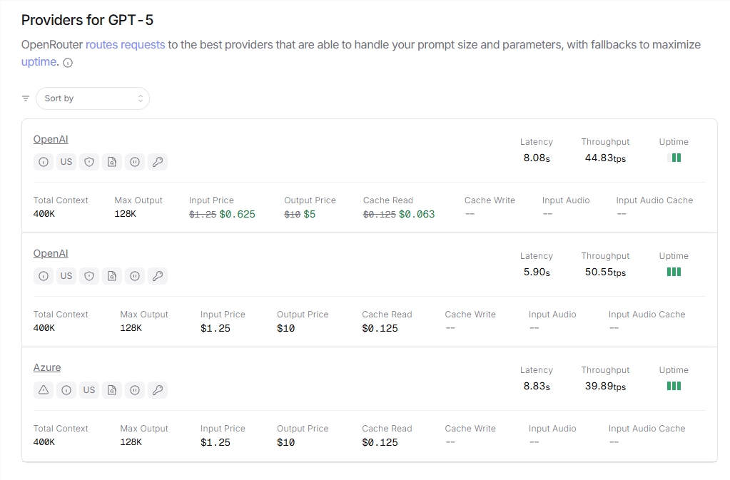Viewport: 730px width, 480px height.
Task: Click the info circle icon under Azure
Action: coord(66,390)
